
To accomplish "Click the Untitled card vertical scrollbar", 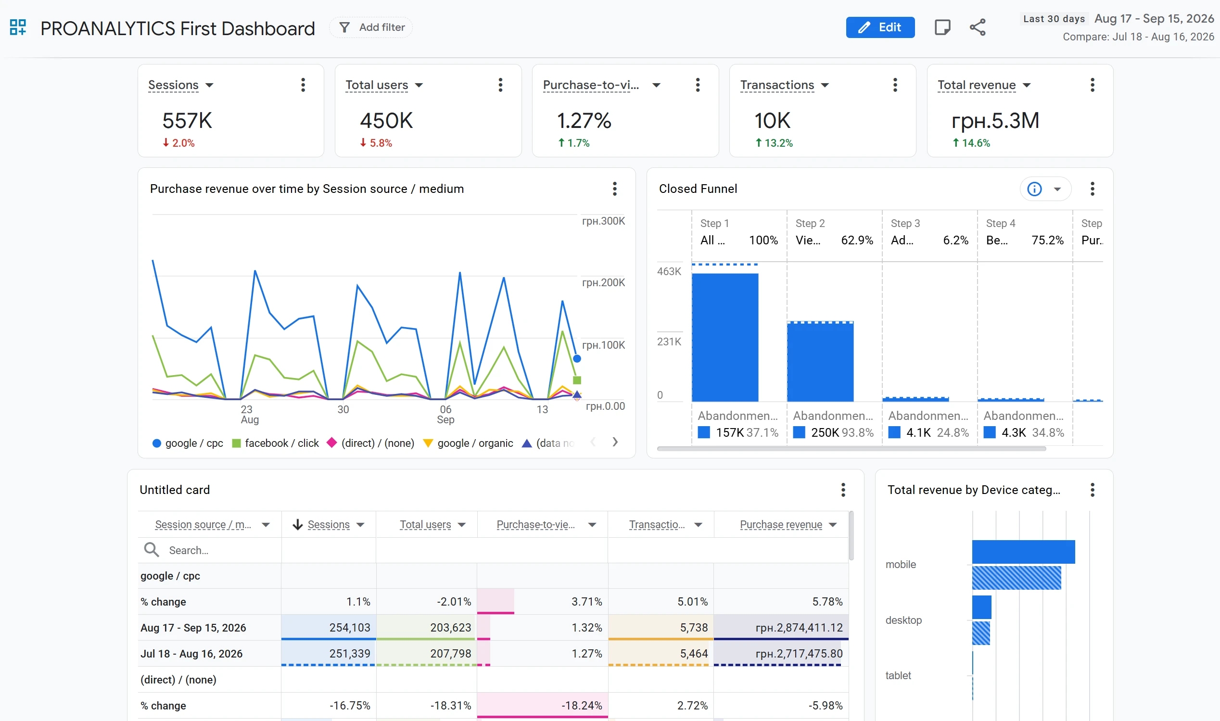I will [851, 535].
